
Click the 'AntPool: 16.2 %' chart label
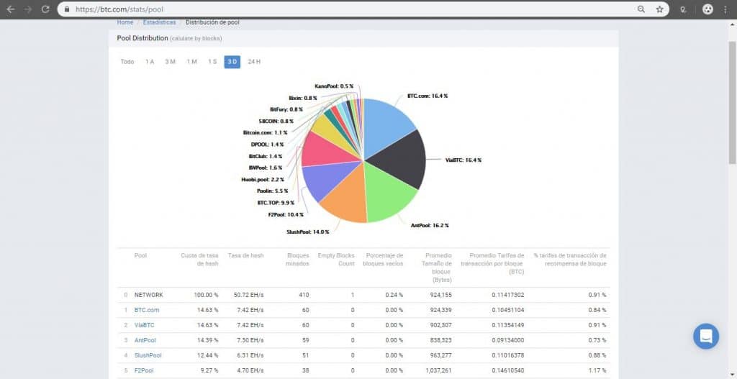tap(430, 225)
